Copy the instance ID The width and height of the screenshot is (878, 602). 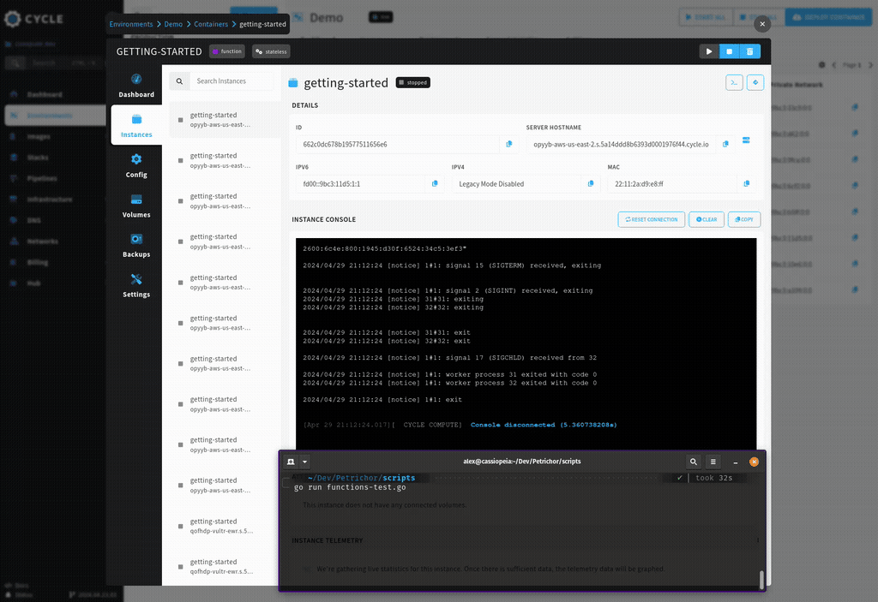(x=509, y=145)
